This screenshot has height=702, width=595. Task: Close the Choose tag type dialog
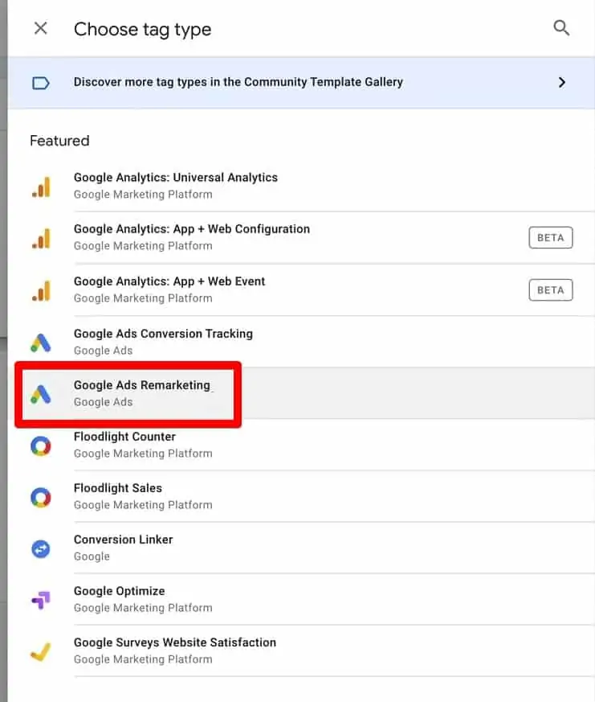[39, 28]
